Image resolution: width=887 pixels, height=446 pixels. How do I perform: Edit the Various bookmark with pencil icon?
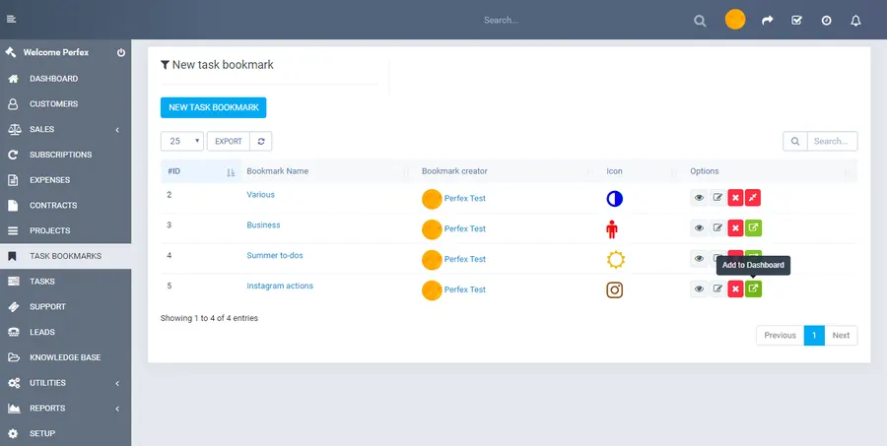(717, 198)
